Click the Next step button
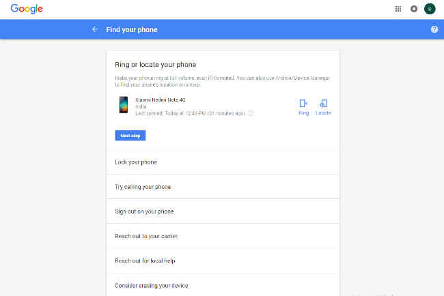 point(130,136)
